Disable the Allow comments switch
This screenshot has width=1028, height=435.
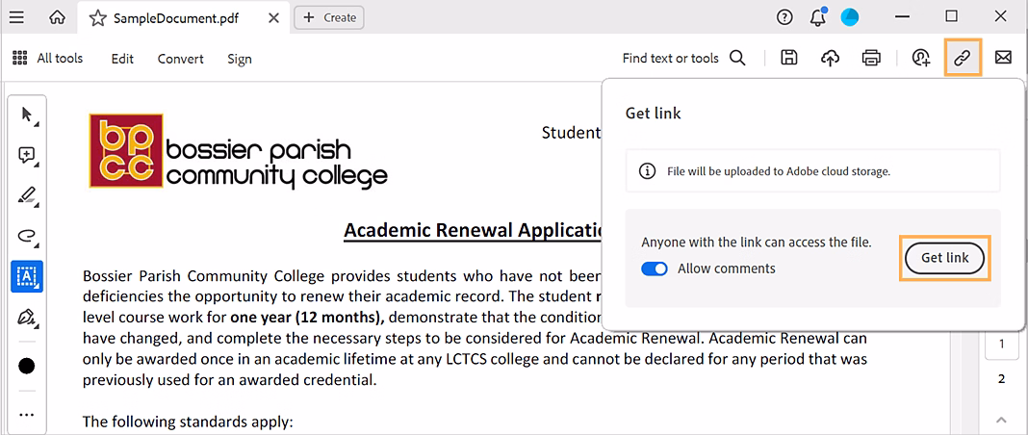click(x=655, y=269)
